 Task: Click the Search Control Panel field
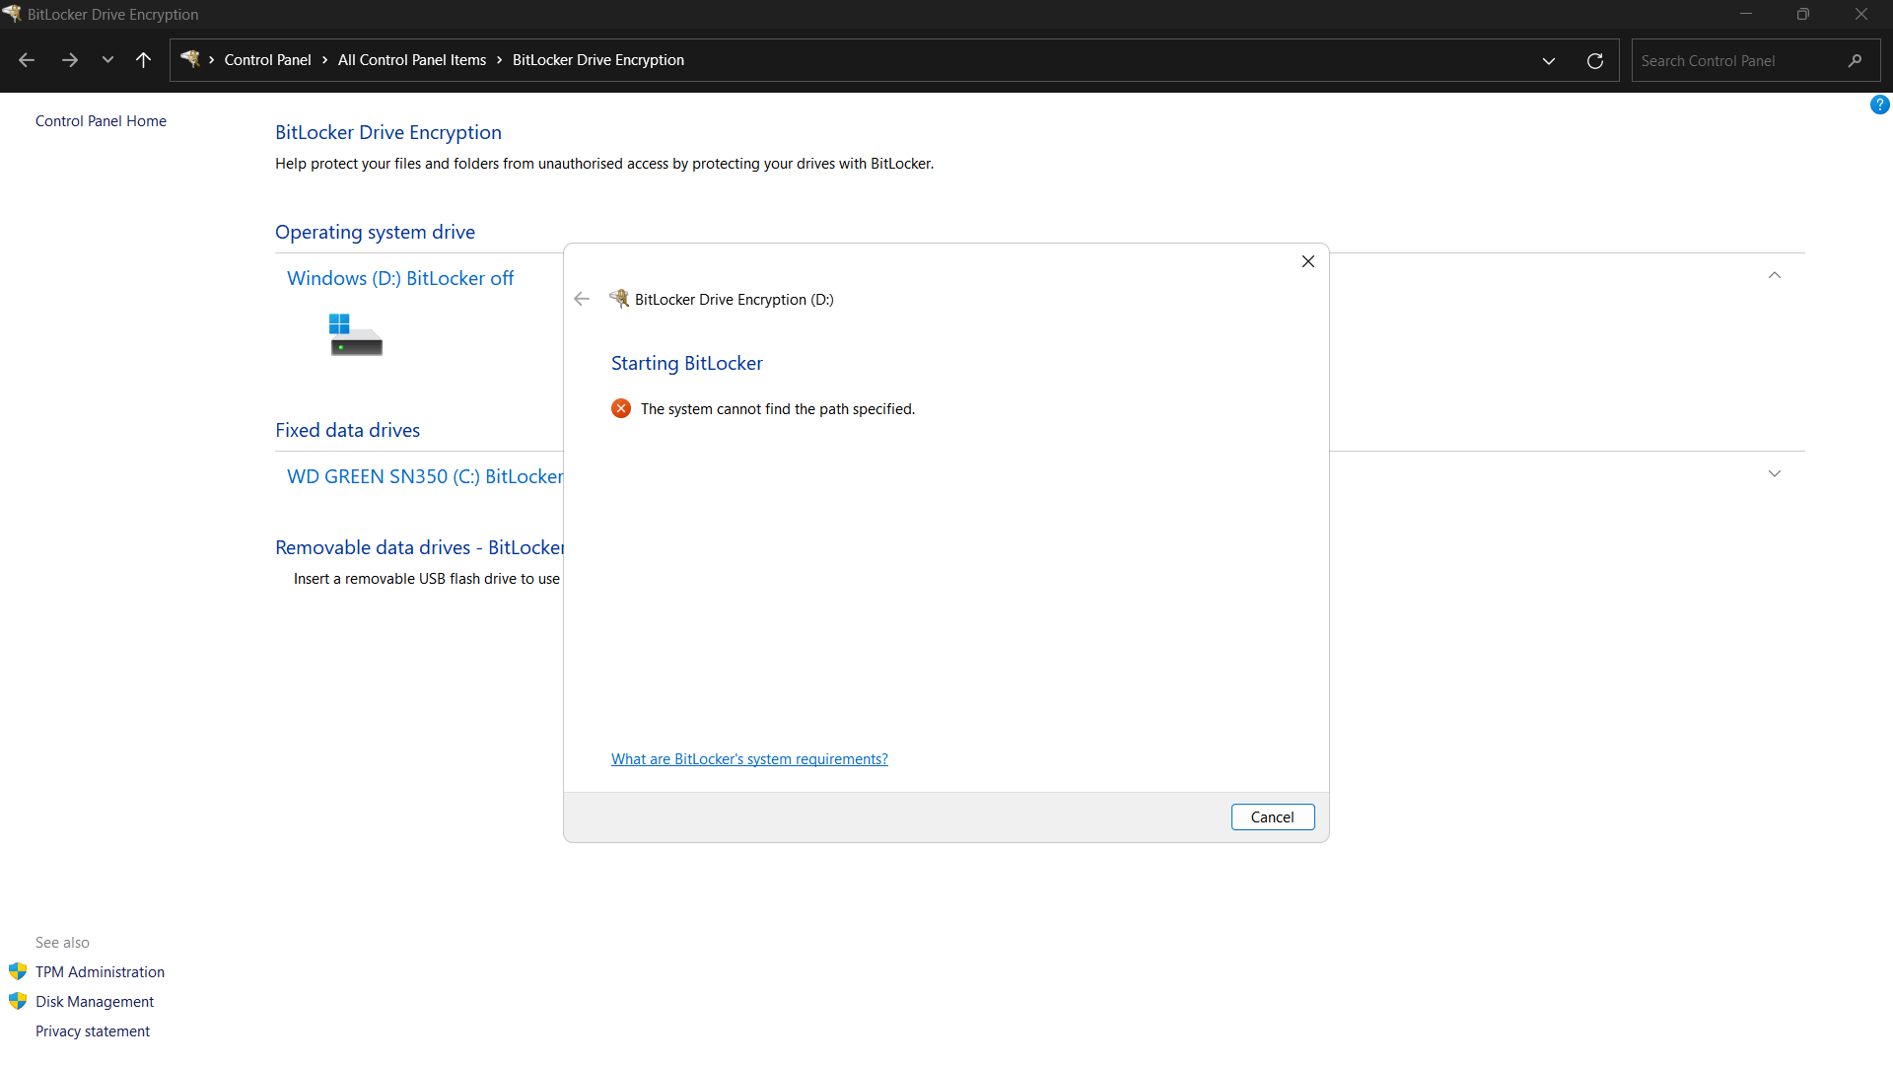pos(1735,60)
